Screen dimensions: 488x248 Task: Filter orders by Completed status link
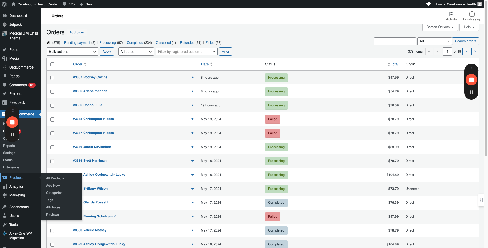pos(135,43)
